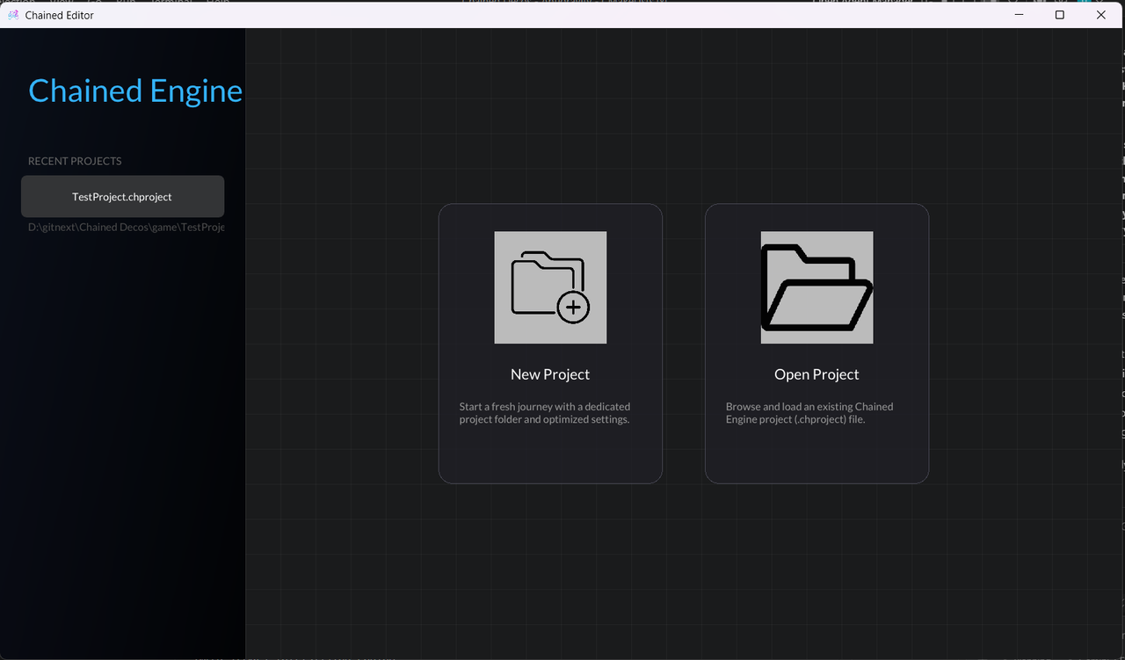The height and width of the screenshot is (660, 1125).
Task: Click the Chained Engine heading
Action: coord(135,90)
